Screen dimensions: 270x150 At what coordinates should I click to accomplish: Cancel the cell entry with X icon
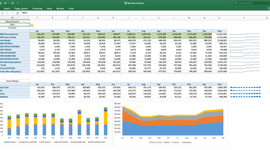coord(7,13)
